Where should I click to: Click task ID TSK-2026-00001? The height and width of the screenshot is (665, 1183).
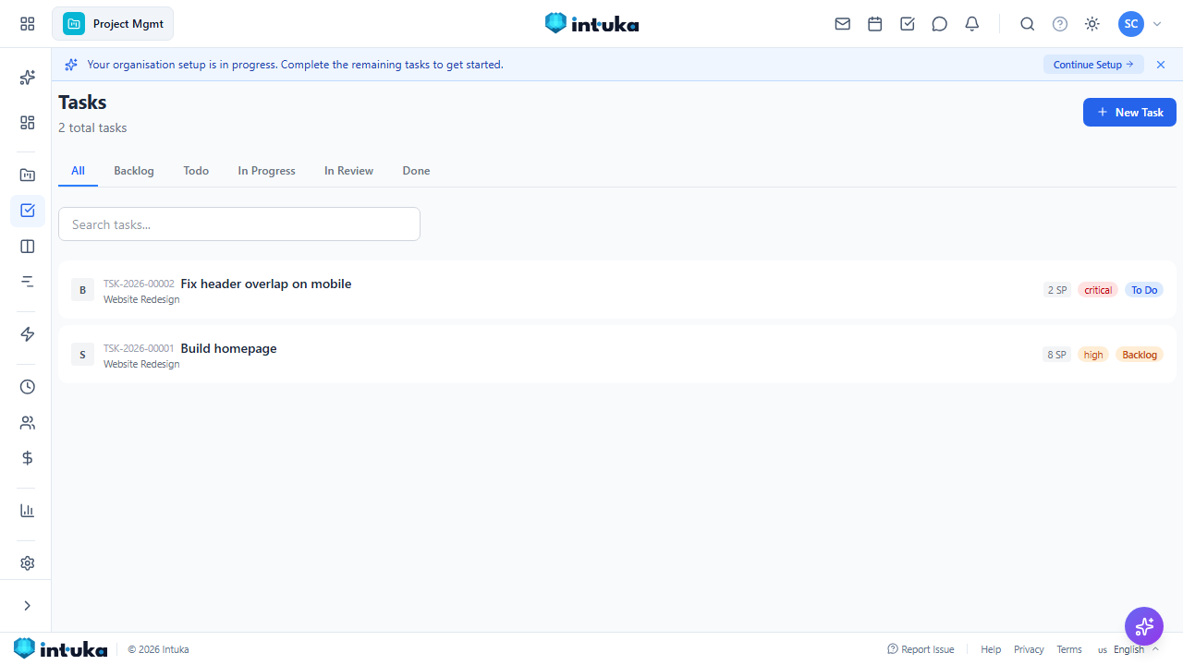coord(139,349)
